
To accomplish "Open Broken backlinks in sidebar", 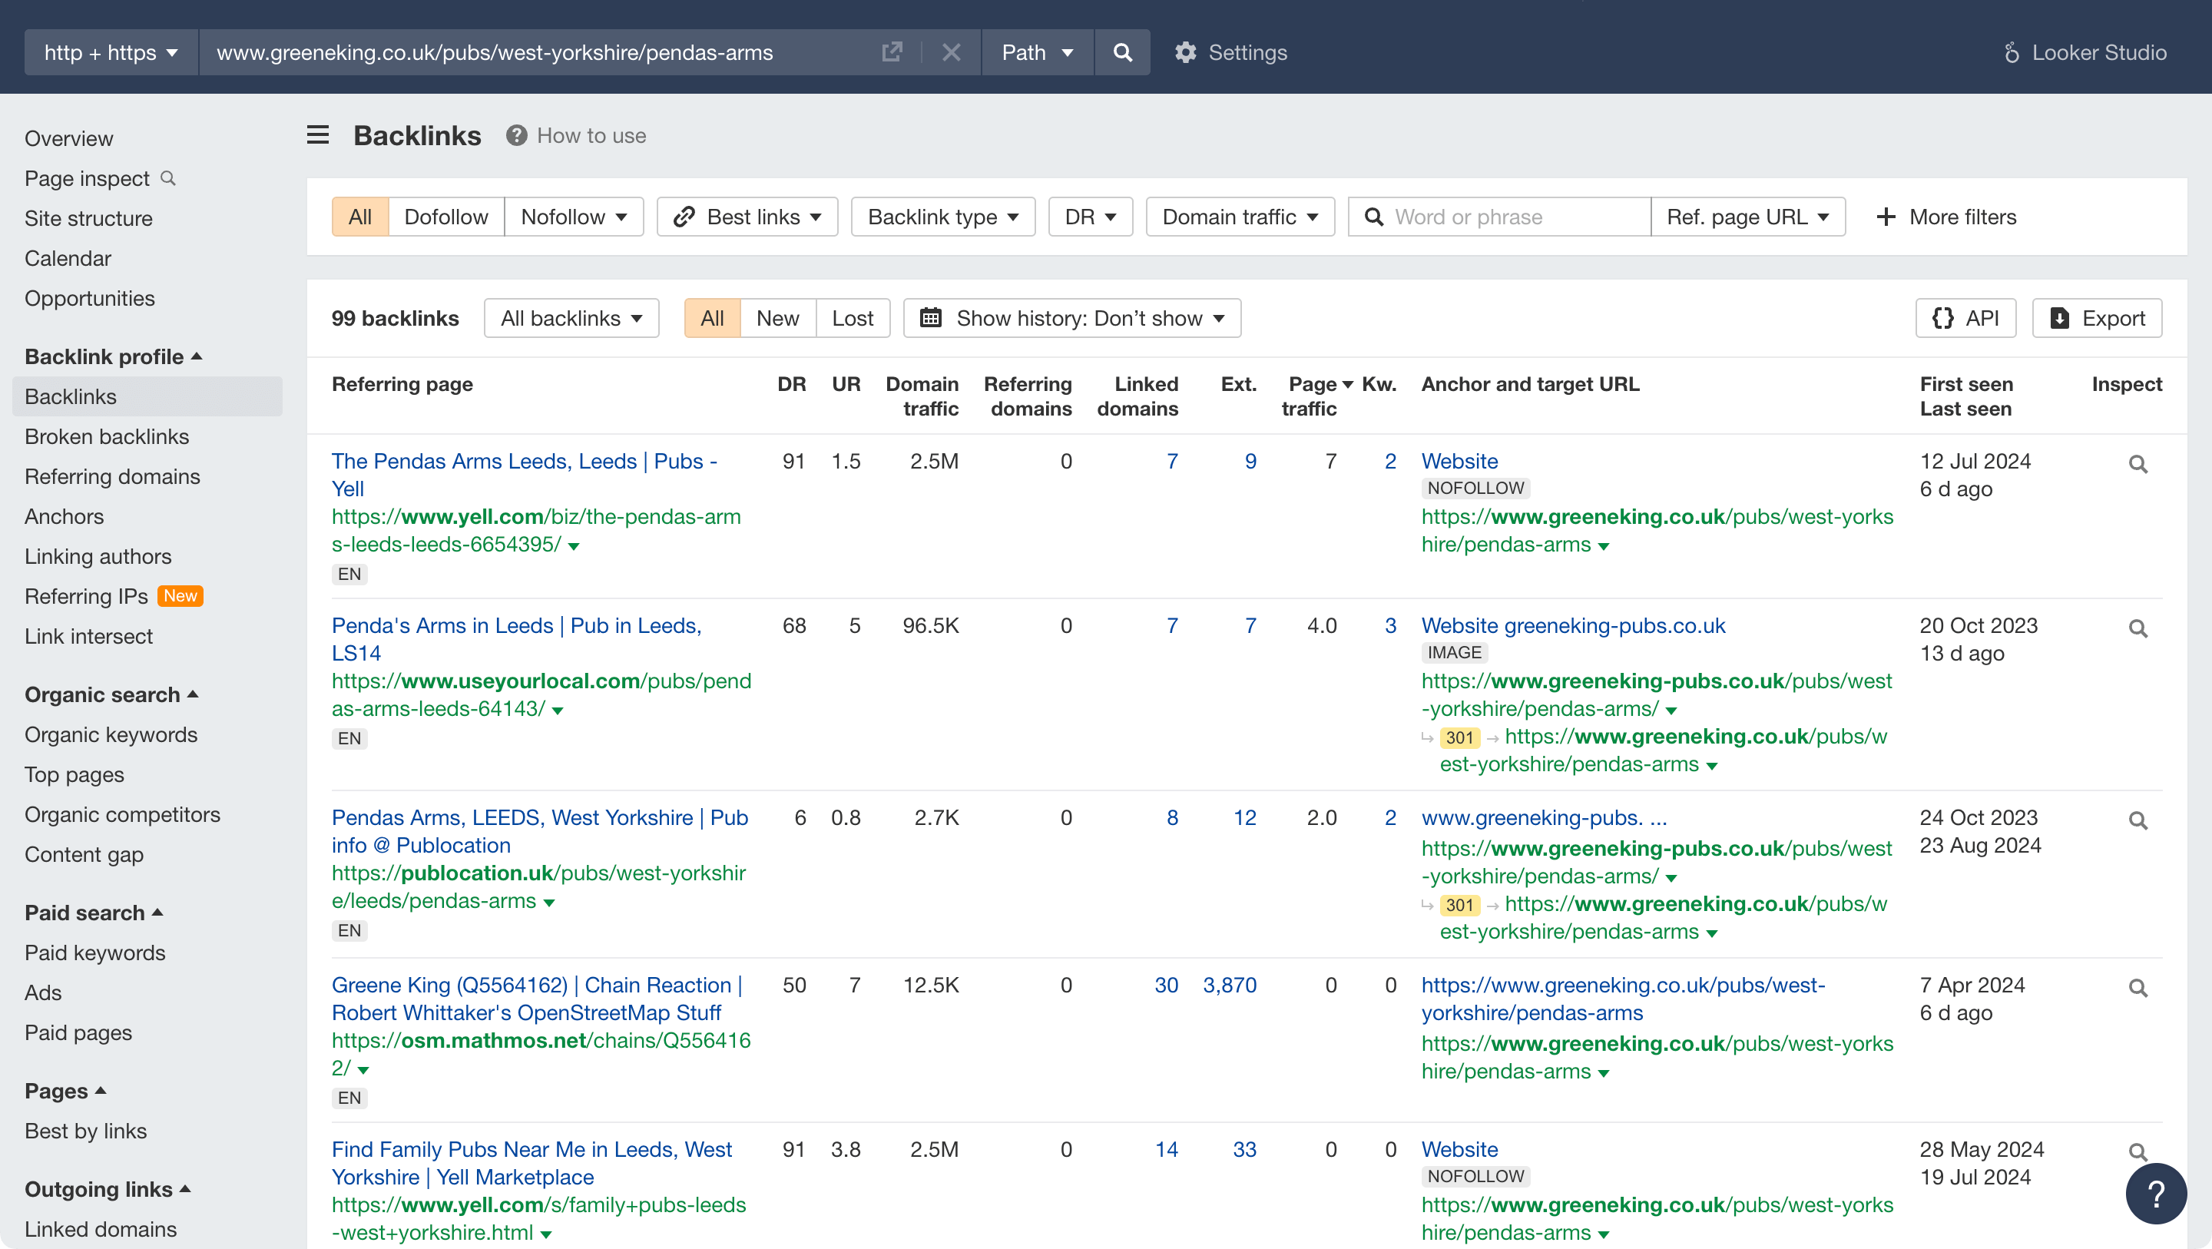I will pos(107,436).
